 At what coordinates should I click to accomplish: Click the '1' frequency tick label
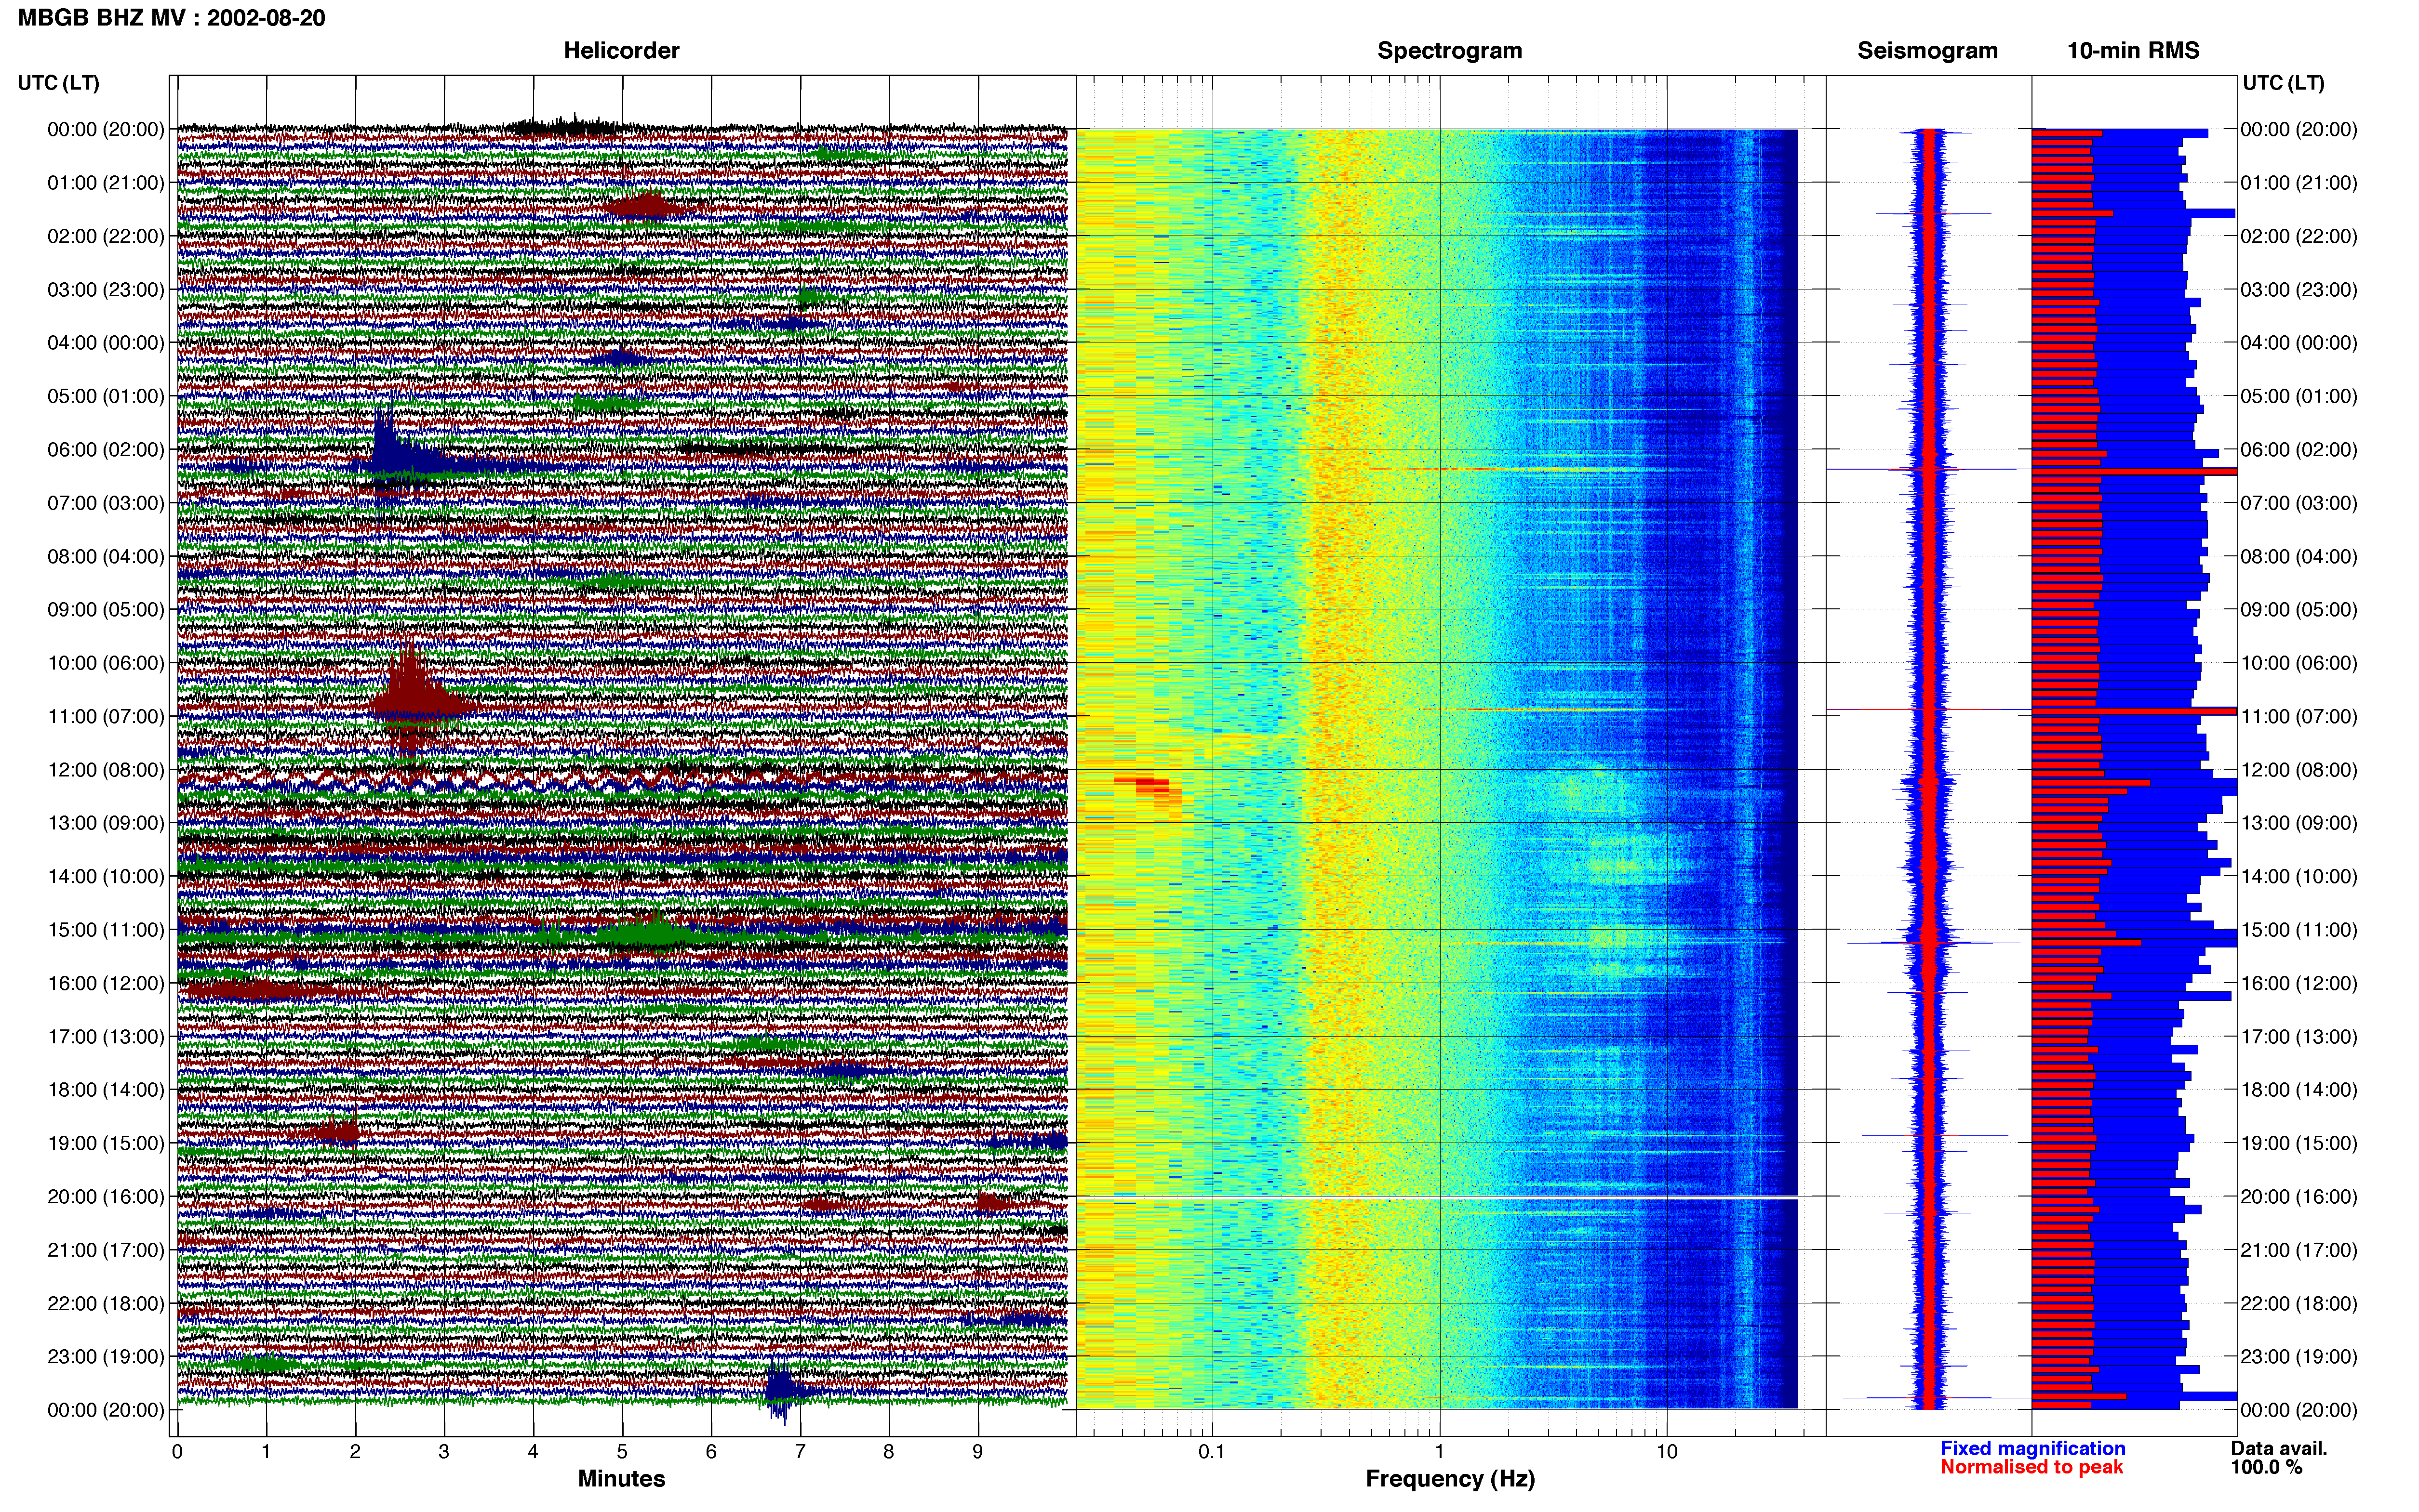tap(1440, 1452)
